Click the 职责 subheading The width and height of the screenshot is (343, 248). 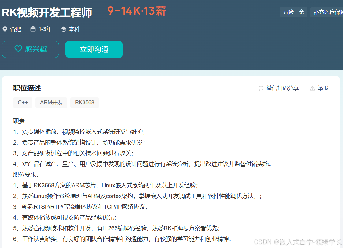click(19, 121)
